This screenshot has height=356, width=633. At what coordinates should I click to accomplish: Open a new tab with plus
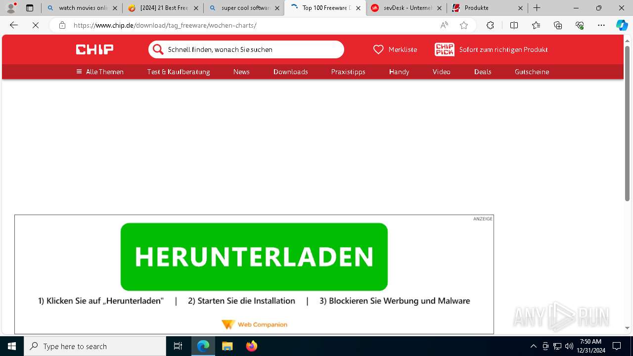(x=537, y=8)
